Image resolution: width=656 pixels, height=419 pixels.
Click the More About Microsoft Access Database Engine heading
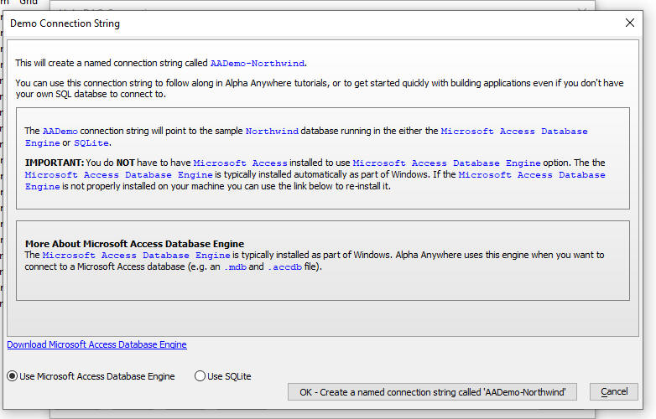pyautogui.click(x=134, y=244)
